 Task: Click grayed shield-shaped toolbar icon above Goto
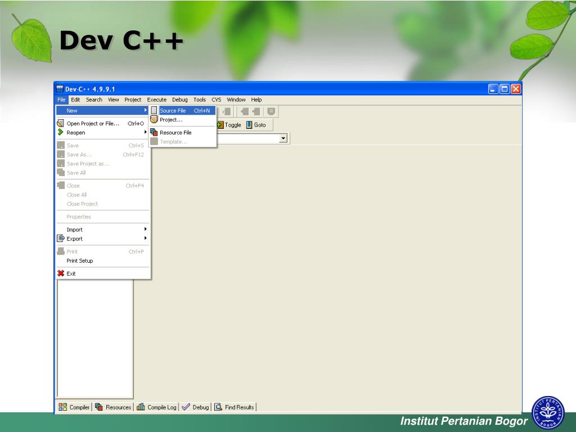click(x=271, y=111)
